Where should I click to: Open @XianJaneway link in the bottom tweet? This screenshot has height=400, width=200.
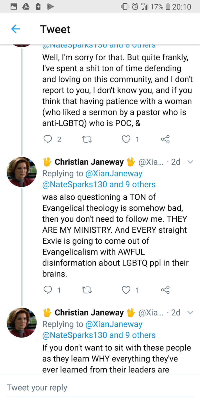(x=114, y=324)
